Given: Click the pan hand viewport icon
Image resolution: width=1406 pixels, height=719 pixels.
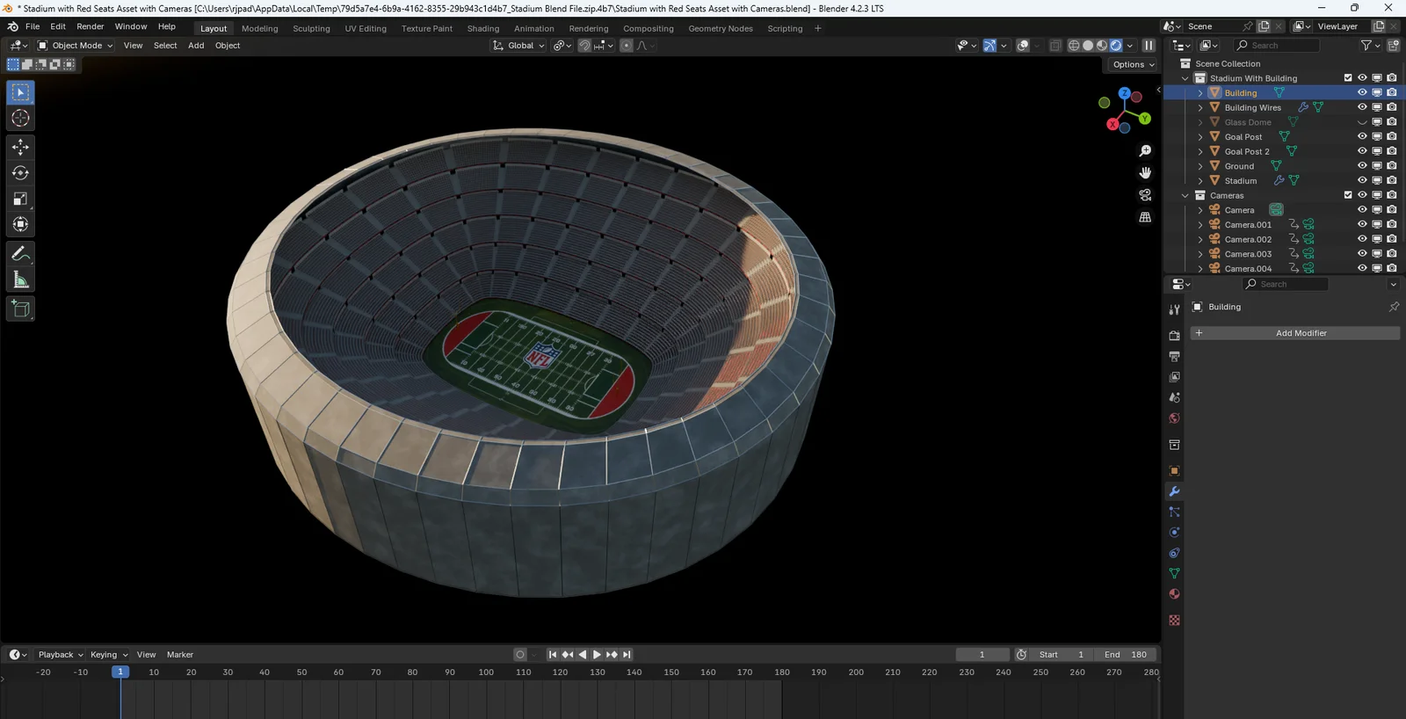Looking at the screenshot, I should pos(1145,173).
